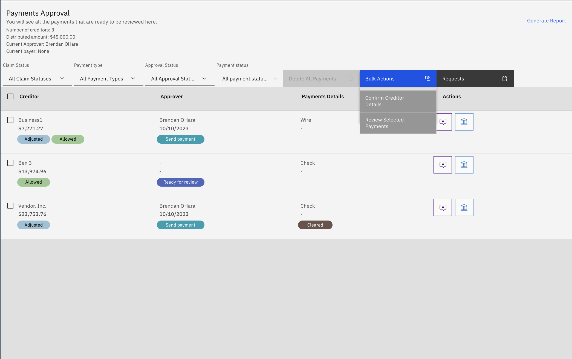Click Ready for review button for Ben 3
The height and width of the screenshot is (359, 572).
(180, 182)
